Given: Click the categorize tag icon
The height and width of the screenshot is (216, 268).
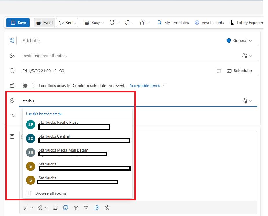Looking at the screenshot, I should (127, 23).
